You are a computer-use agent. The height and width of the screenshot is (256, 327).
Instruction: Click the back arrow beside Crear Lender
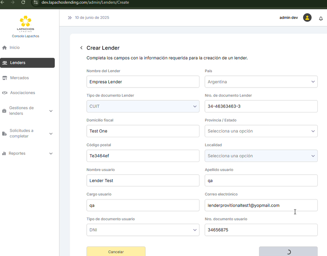[x=81, y=48]
